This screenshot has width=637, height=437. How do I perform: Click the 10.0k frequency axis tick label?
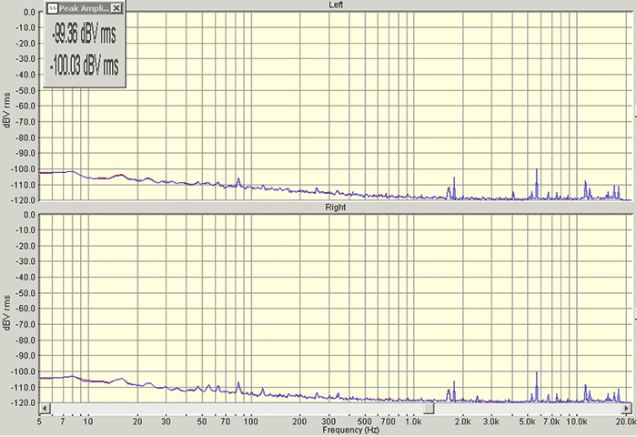click(x=576, y=422)
